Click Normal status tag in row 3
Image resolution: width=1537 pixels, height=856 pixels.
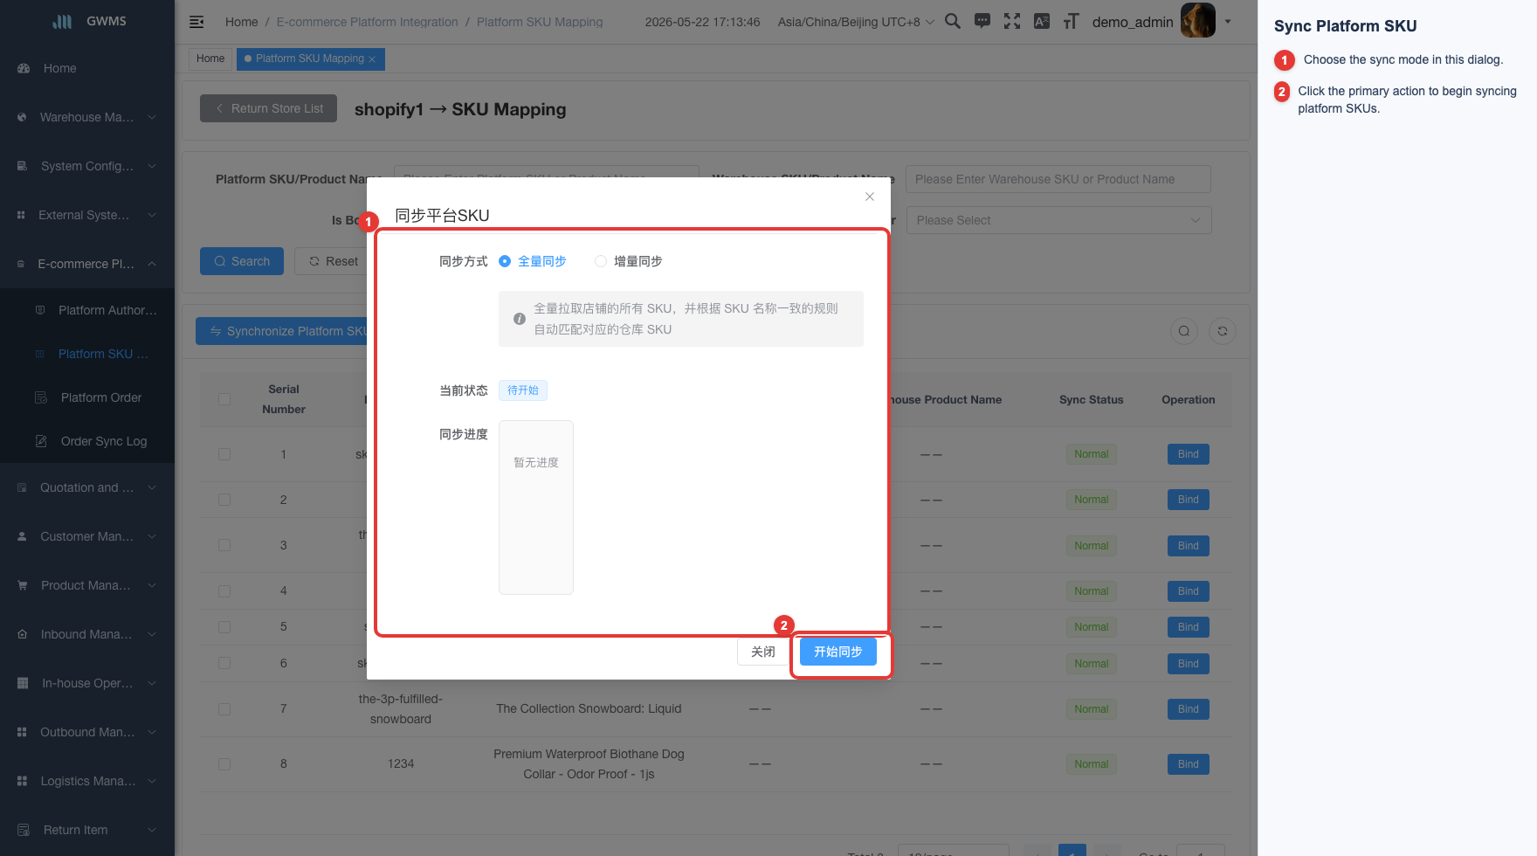1092,546
